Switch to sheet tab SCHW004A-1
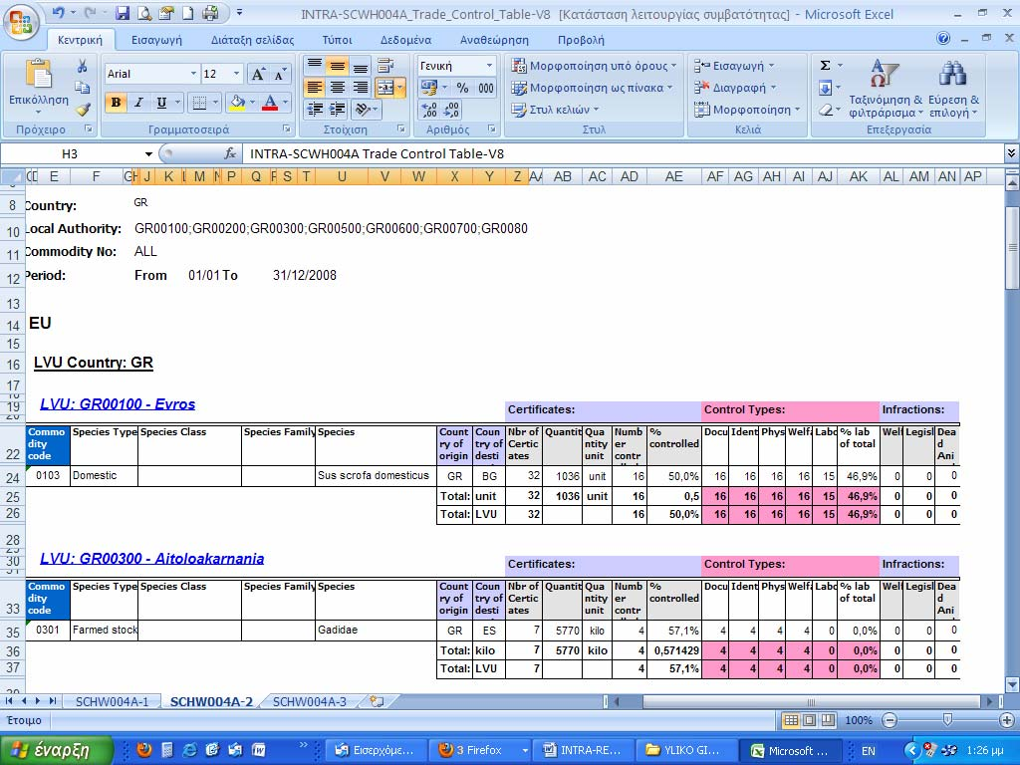The width and height of the screenshot is (1020, 765). pos(112,701)
